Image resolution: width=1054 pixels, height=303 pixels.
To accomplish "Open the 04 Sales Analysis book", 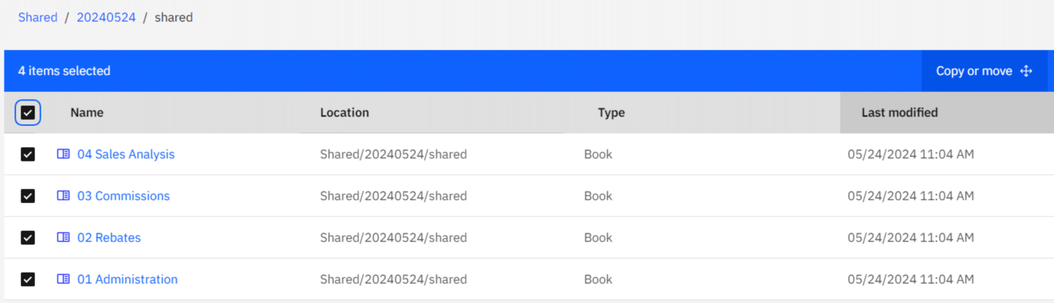I will click(x=126, y=154).
